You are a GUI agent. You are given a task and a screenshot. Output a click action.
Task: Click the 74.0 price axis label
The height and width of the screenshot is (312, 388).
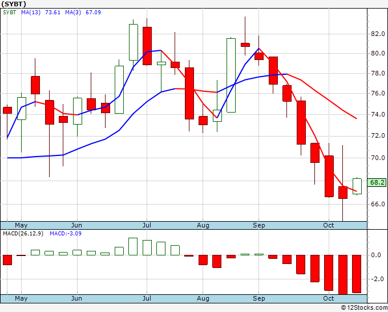point(378,114)
